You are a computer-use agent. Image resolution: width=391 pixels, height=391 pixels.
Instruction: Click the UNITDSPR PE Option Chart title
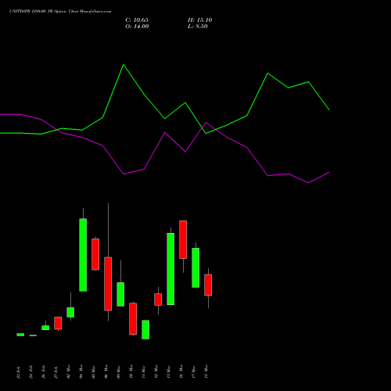coord(60,12)
